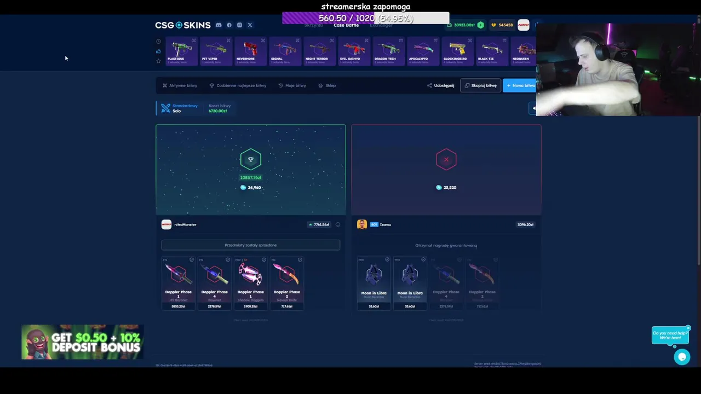Click shield icon on Shadow Daggers card

[x=264, y=260]
